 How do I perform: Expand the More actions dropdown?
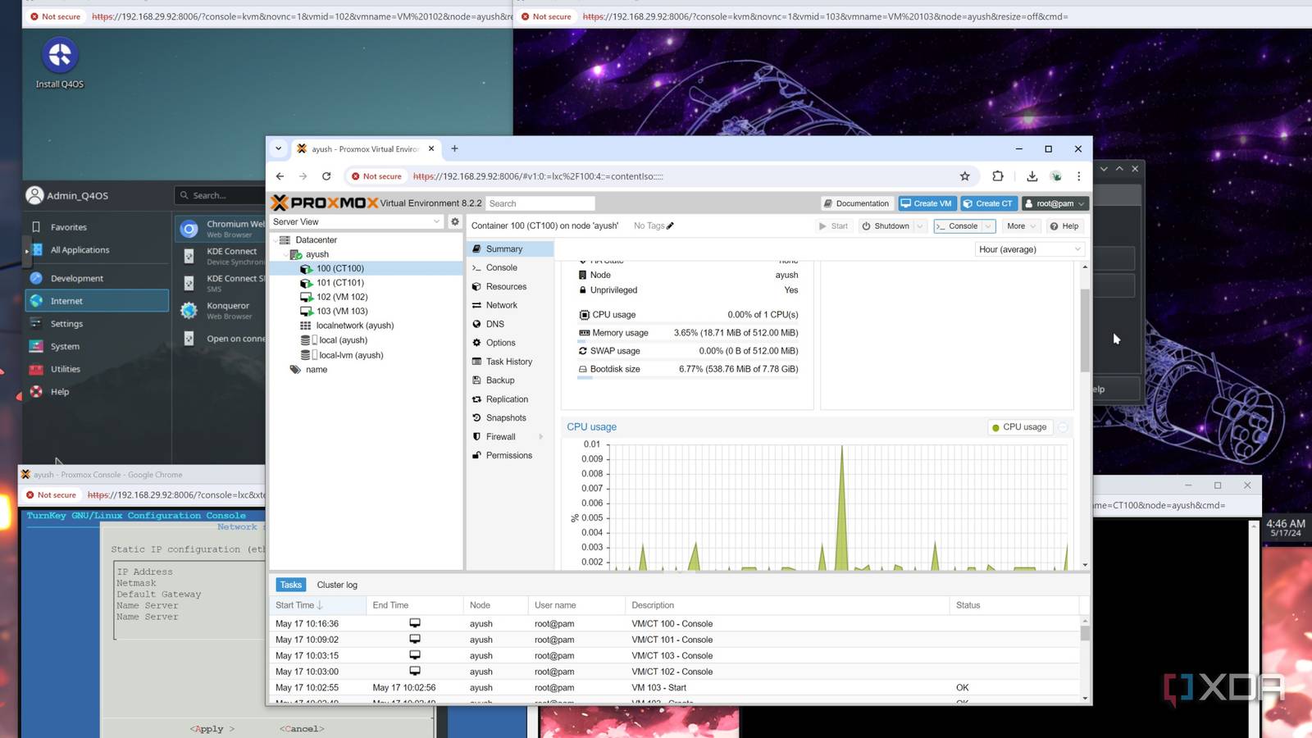[x=1019, y=225]
